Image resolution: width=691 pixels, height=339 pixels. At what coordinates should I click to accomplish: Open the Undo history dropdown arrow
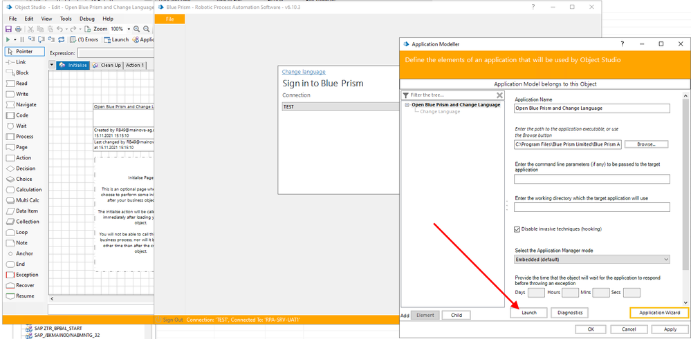coord(66,29)
